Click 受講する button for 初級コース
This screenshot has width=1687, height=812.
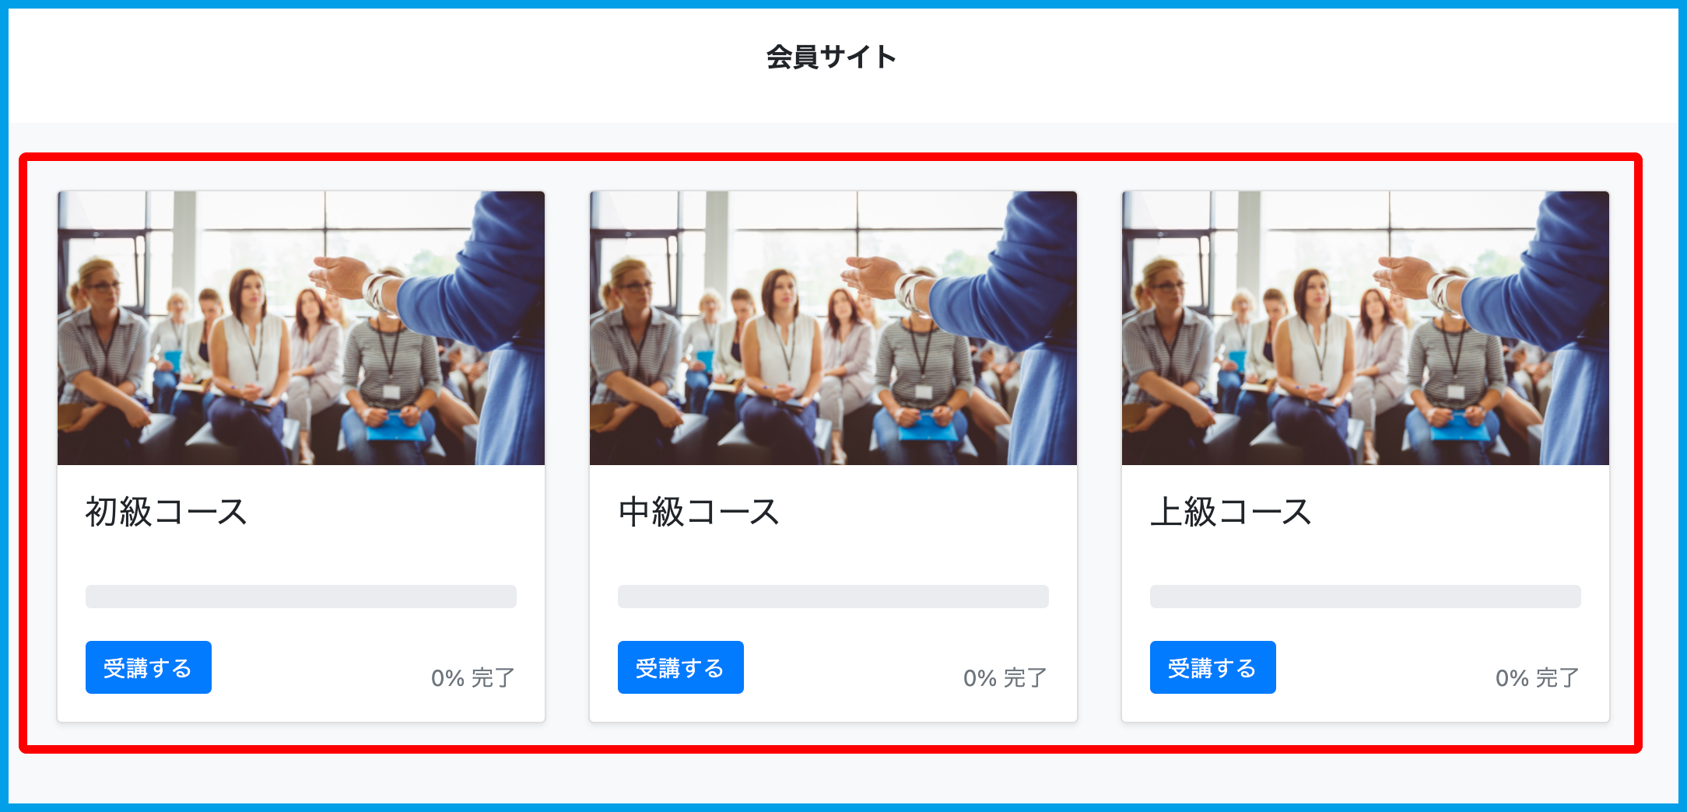pyautogui.click(x=149, y=667)
